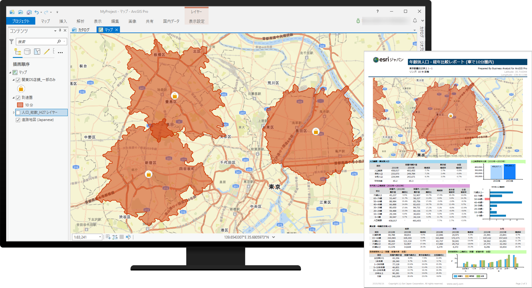Select the 道路地図 (Japanese) layer name
Image resolution: width=532 pixels, height=288 pixels.
(38, 120)
